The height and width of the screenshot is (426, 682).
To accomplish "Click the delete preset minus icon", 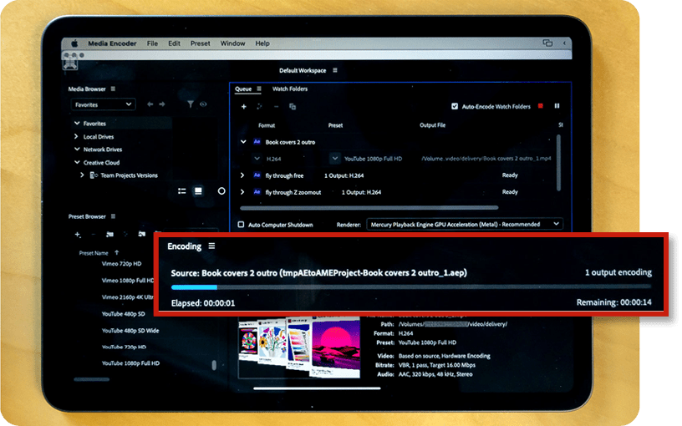I will [x=93, y=234].
